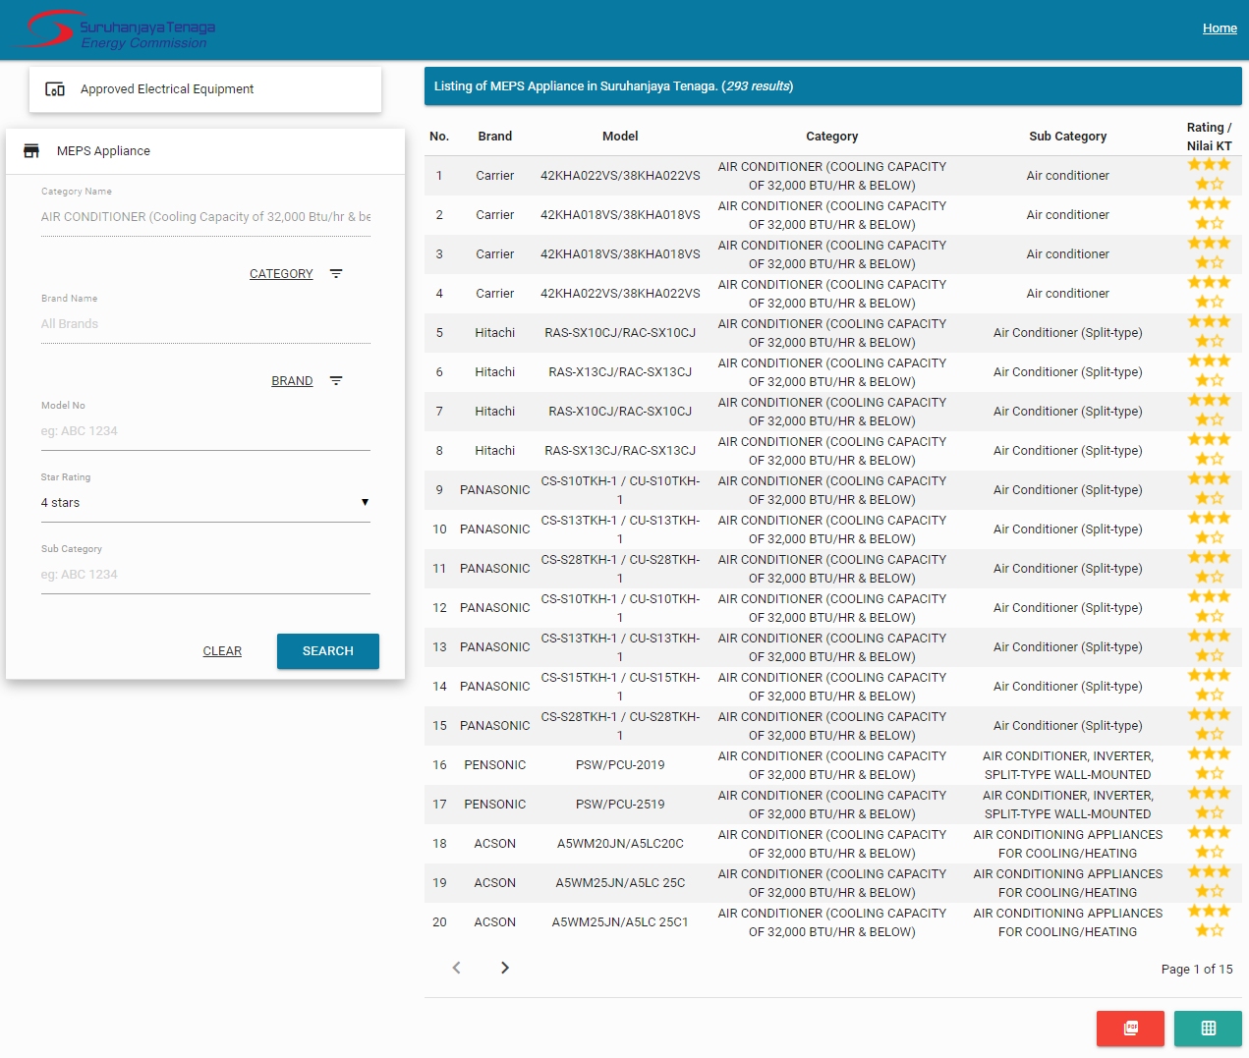Follow the Home link in the header
1249x1058 pixels.
coord(1220,28)
